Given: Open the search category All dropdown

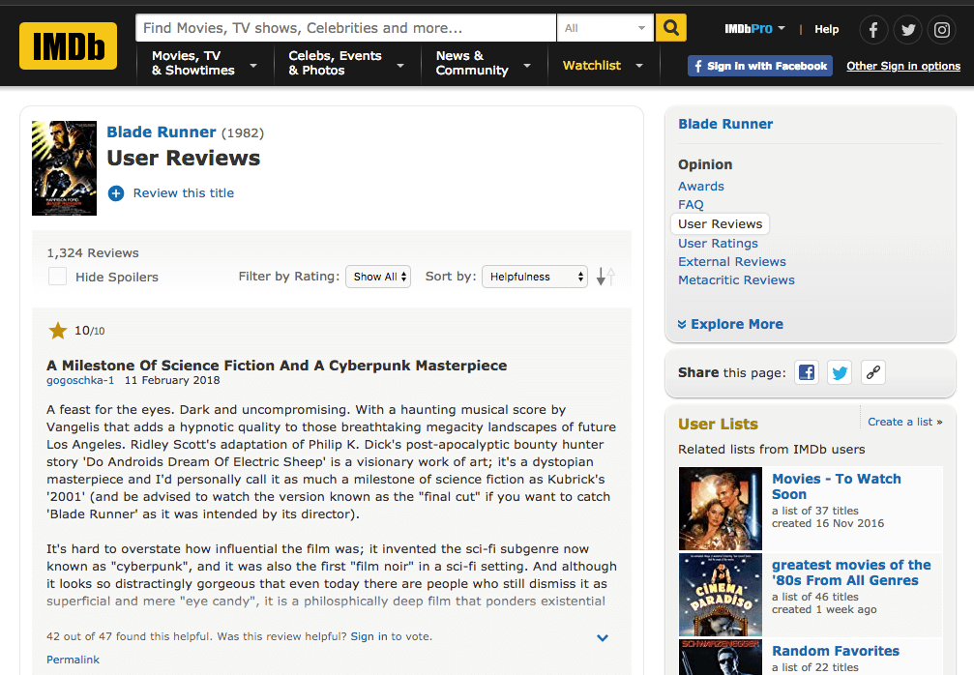Looking at the screenshot, I should 605,28.
